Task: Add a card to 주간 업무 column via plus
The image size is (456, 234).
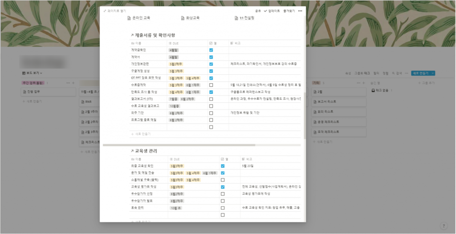Action: pos(73,83)
